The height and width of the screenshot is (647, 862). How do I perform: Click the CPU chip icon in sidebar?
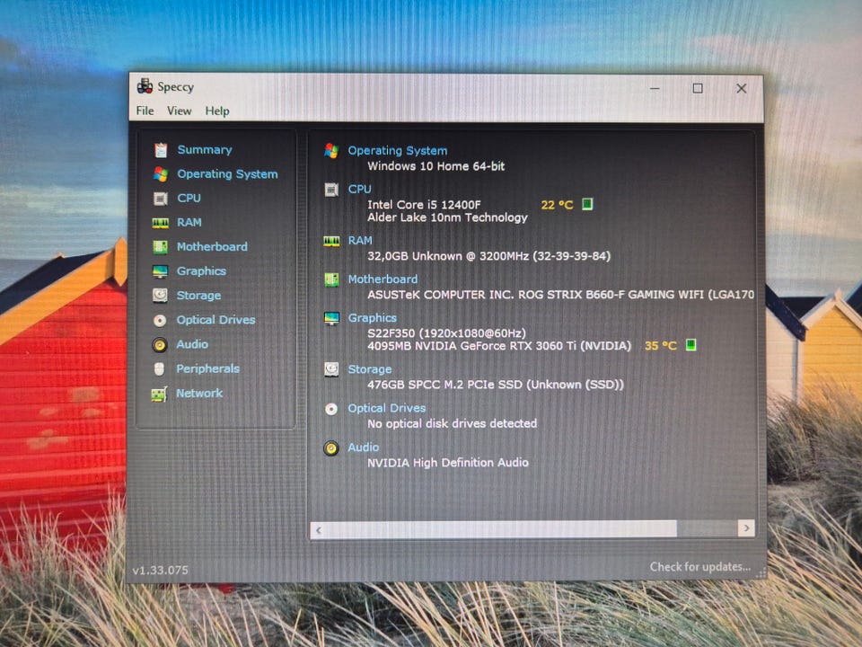(161, 198)
